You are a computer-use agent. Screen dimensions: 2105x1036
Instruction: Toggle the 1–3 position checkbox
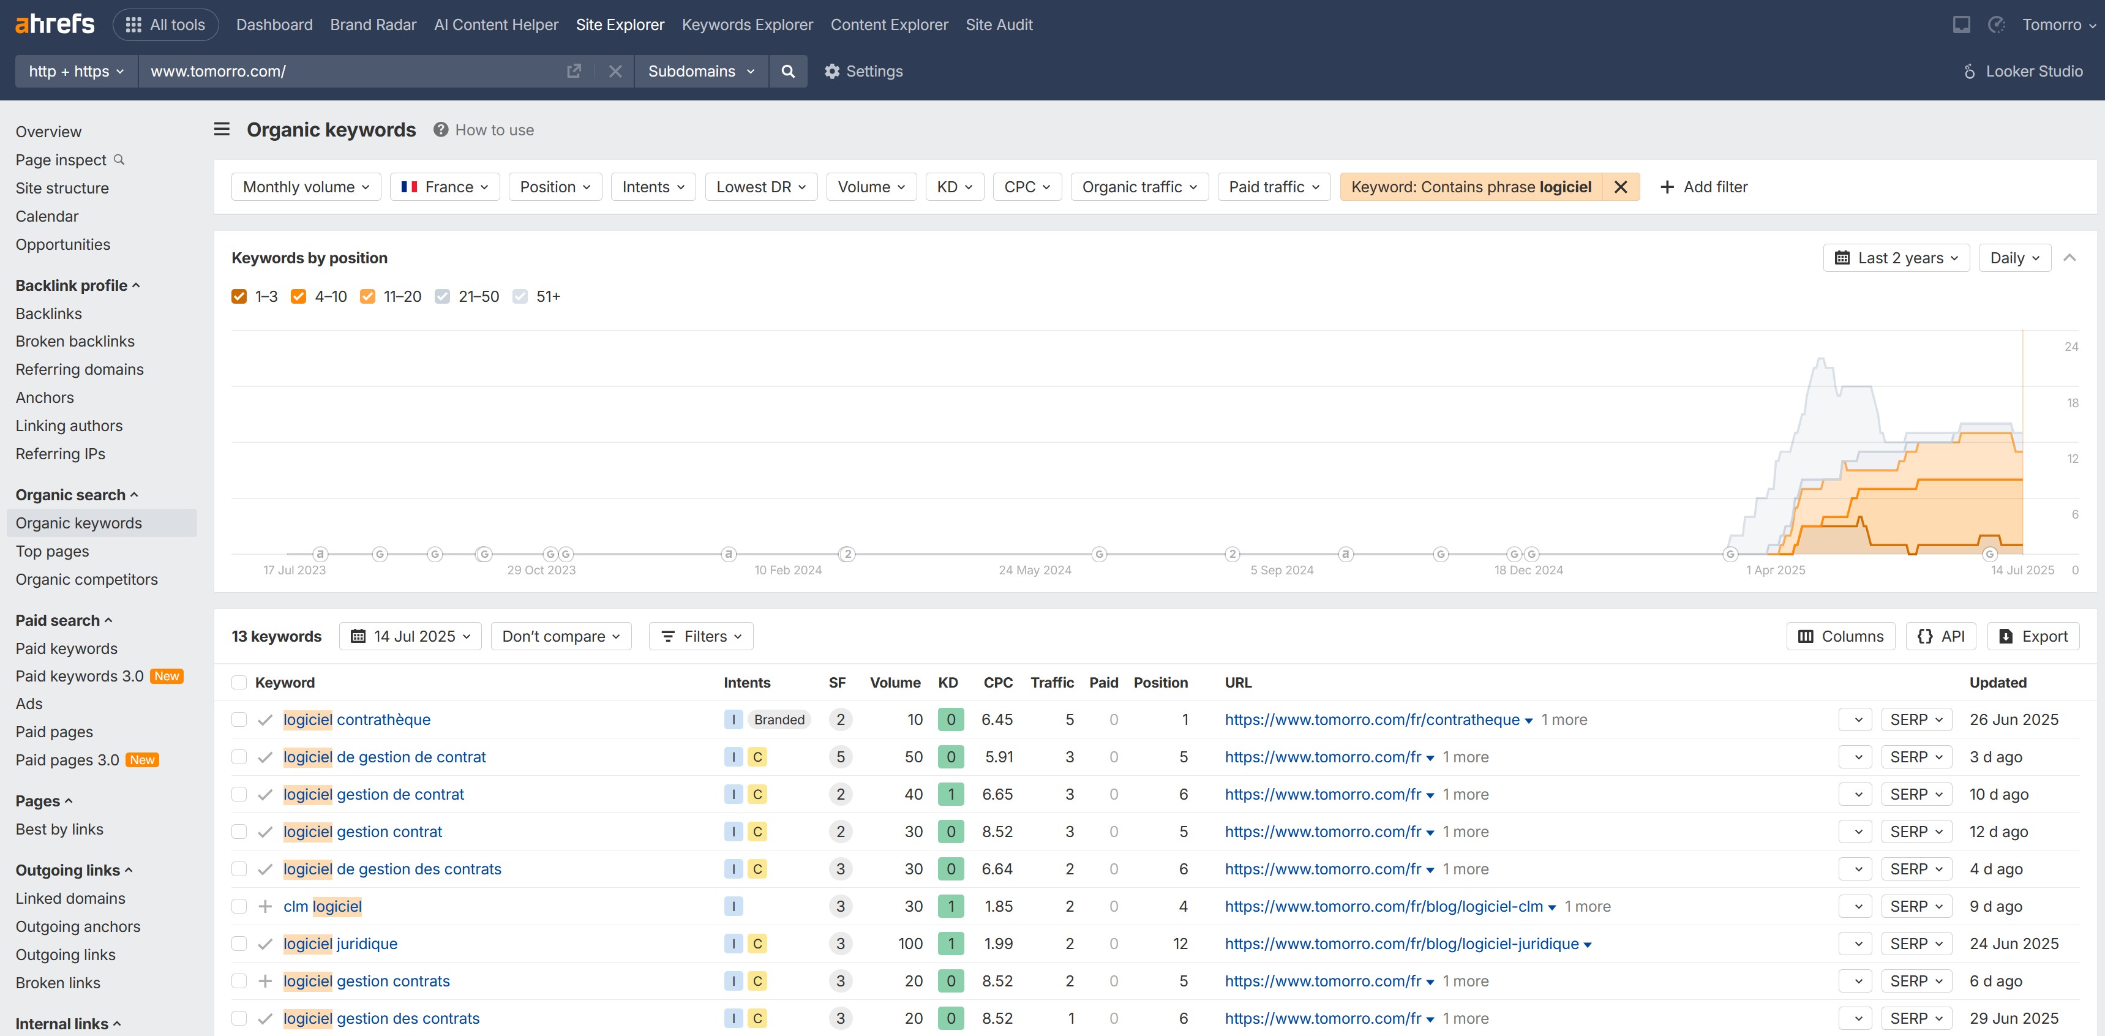point(239,296)
